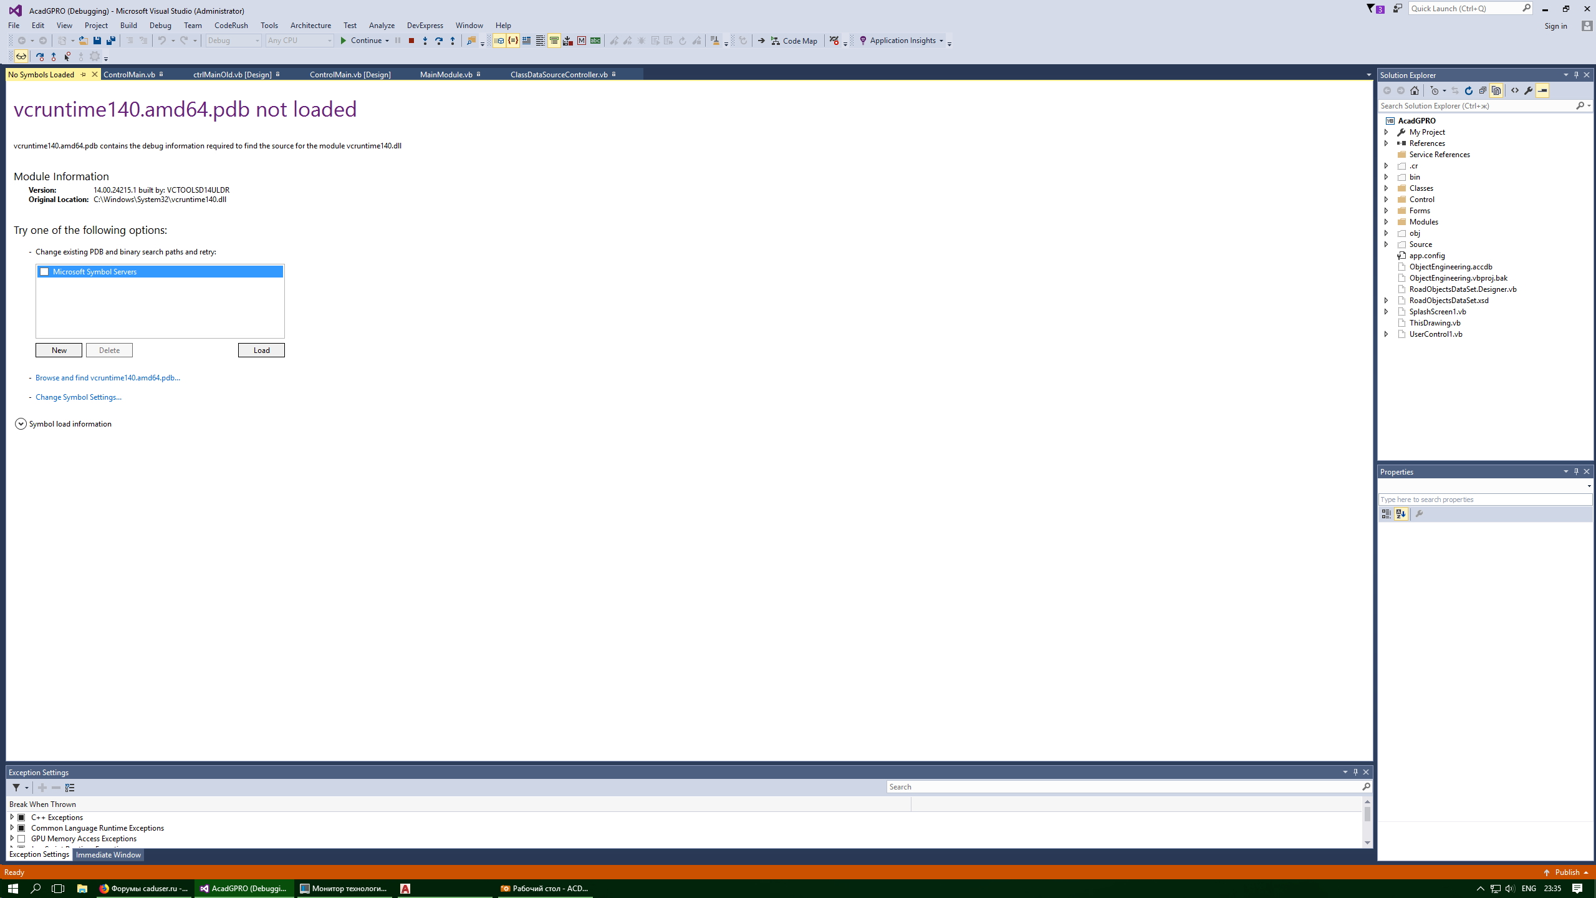Click the memory 'M' toolbar icon
1596x898 pixels.
(x=582, y=41)
